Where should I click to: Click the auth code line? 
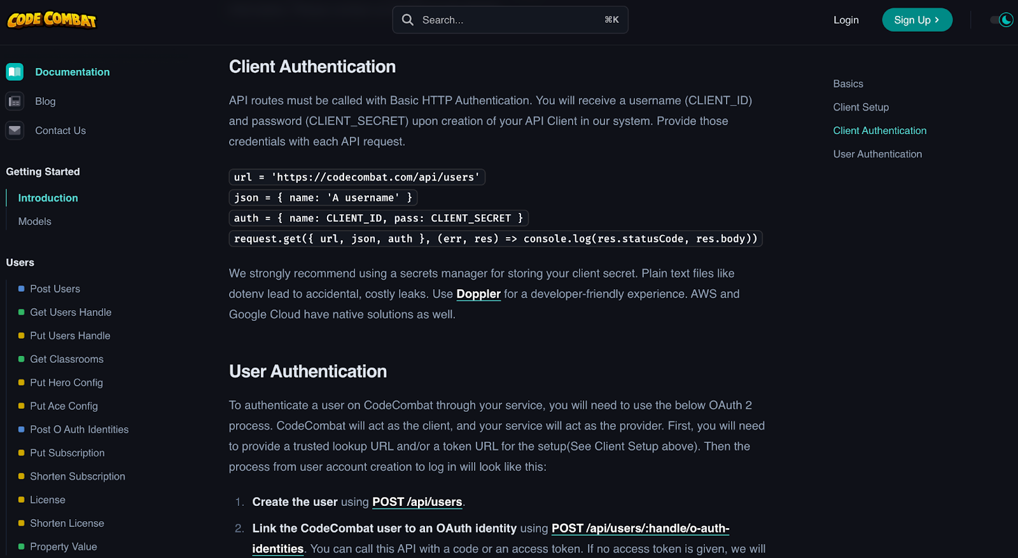[x=379, y=218]
